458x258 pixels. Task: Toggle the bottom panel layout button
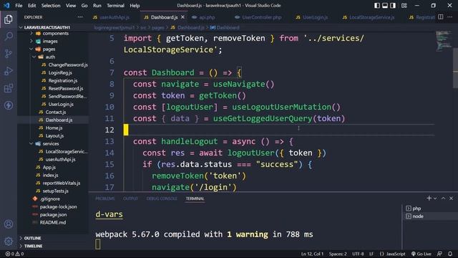(385, 6)
